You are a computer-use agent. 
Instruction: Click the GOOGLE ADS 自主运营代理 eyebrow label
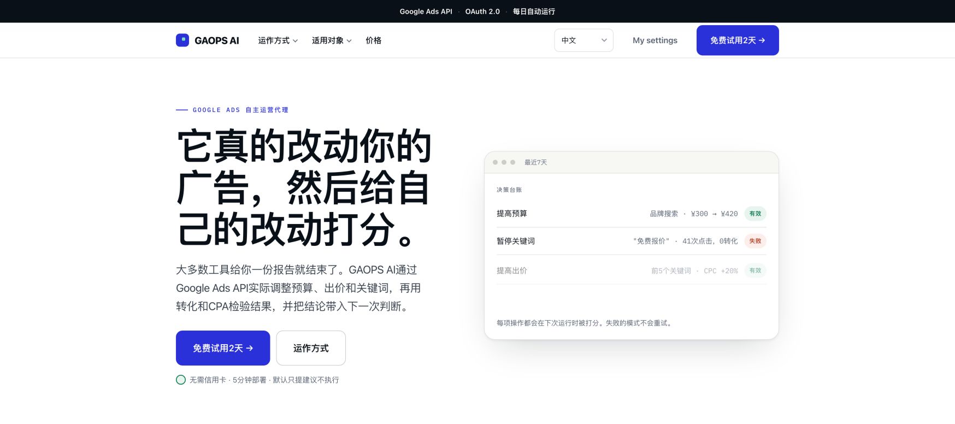tap(240, 110)
